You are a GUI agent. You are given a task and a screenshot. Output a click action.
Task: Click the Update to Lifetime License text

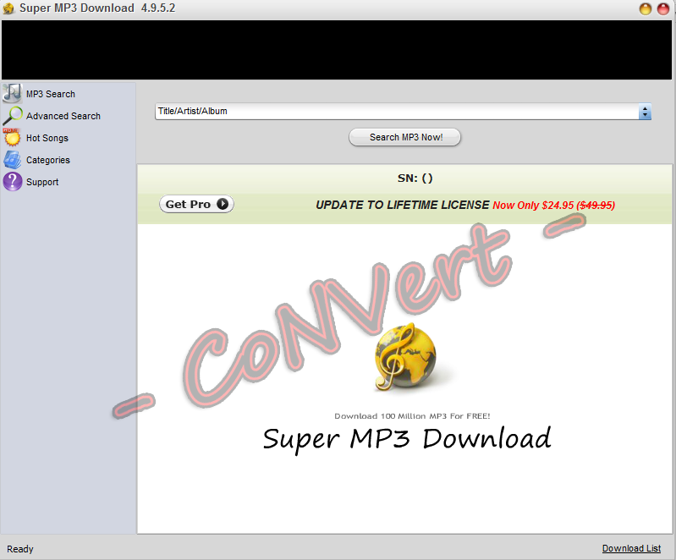[x=402, y=205]
